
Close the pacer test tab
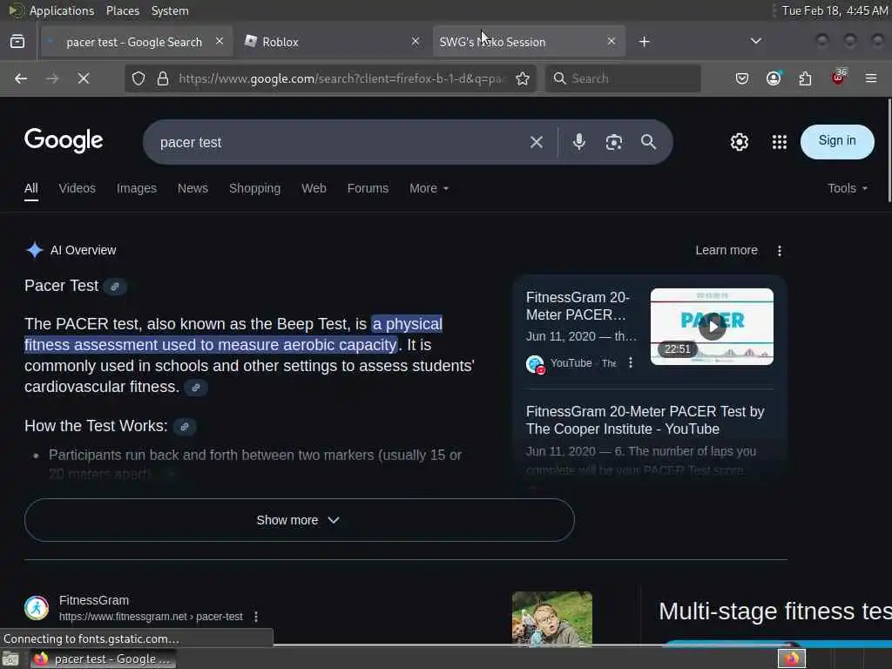tap(219, 41)
